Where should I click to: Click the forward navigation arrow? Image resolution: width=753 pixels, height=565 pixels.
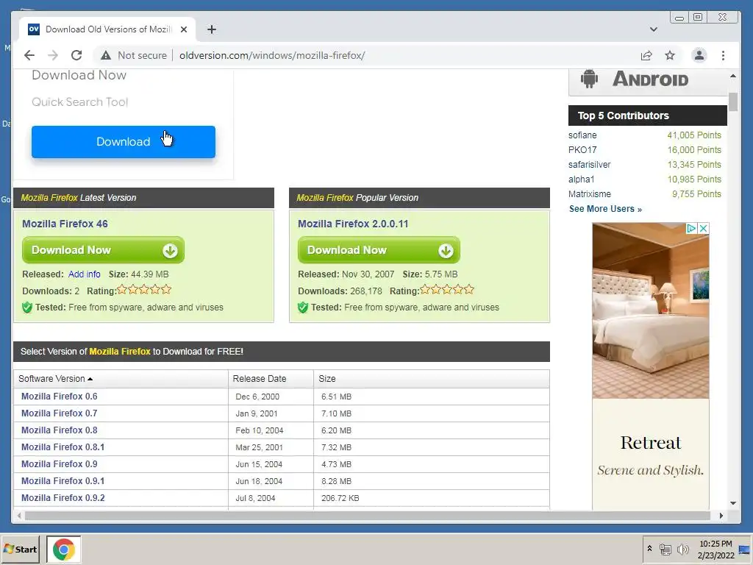(53, 55)
